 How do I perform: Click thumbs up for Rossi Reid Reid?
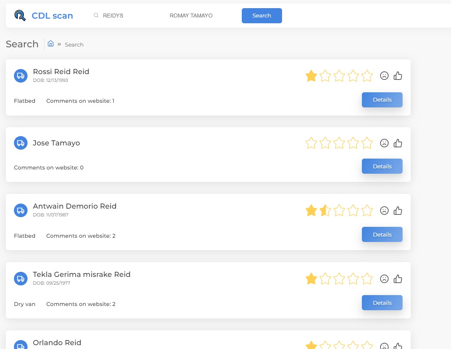click(x=398, y=76)
